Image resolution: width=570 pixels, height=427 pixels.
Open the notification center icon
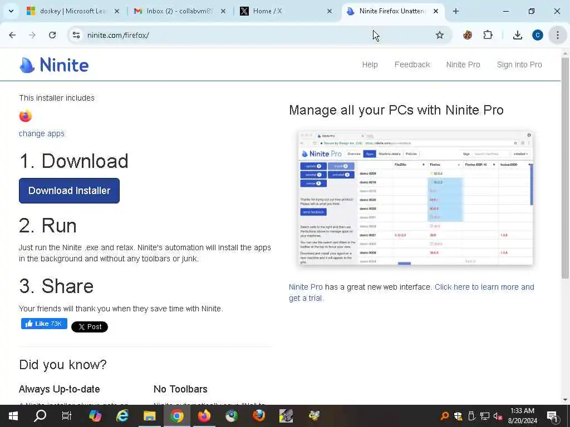(x=552, y=416)
